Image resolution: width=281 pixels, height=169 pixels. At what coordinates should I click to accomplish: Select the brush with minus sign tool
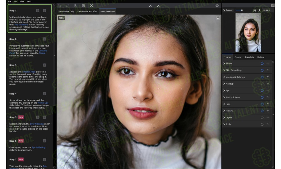(158, 6)
